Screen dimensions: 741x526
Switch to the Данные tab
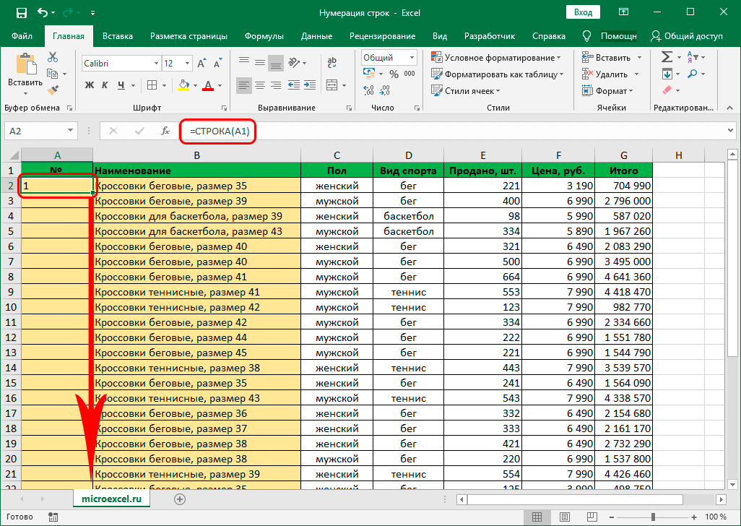[x=316, y=36]
